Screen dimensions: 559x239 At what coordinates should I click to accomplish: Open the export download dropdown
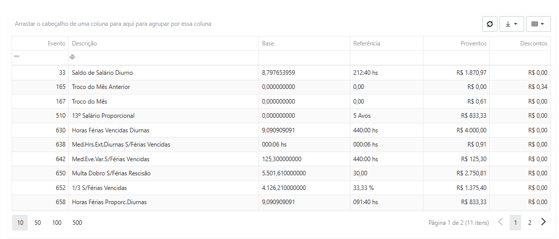coord(511,24)
